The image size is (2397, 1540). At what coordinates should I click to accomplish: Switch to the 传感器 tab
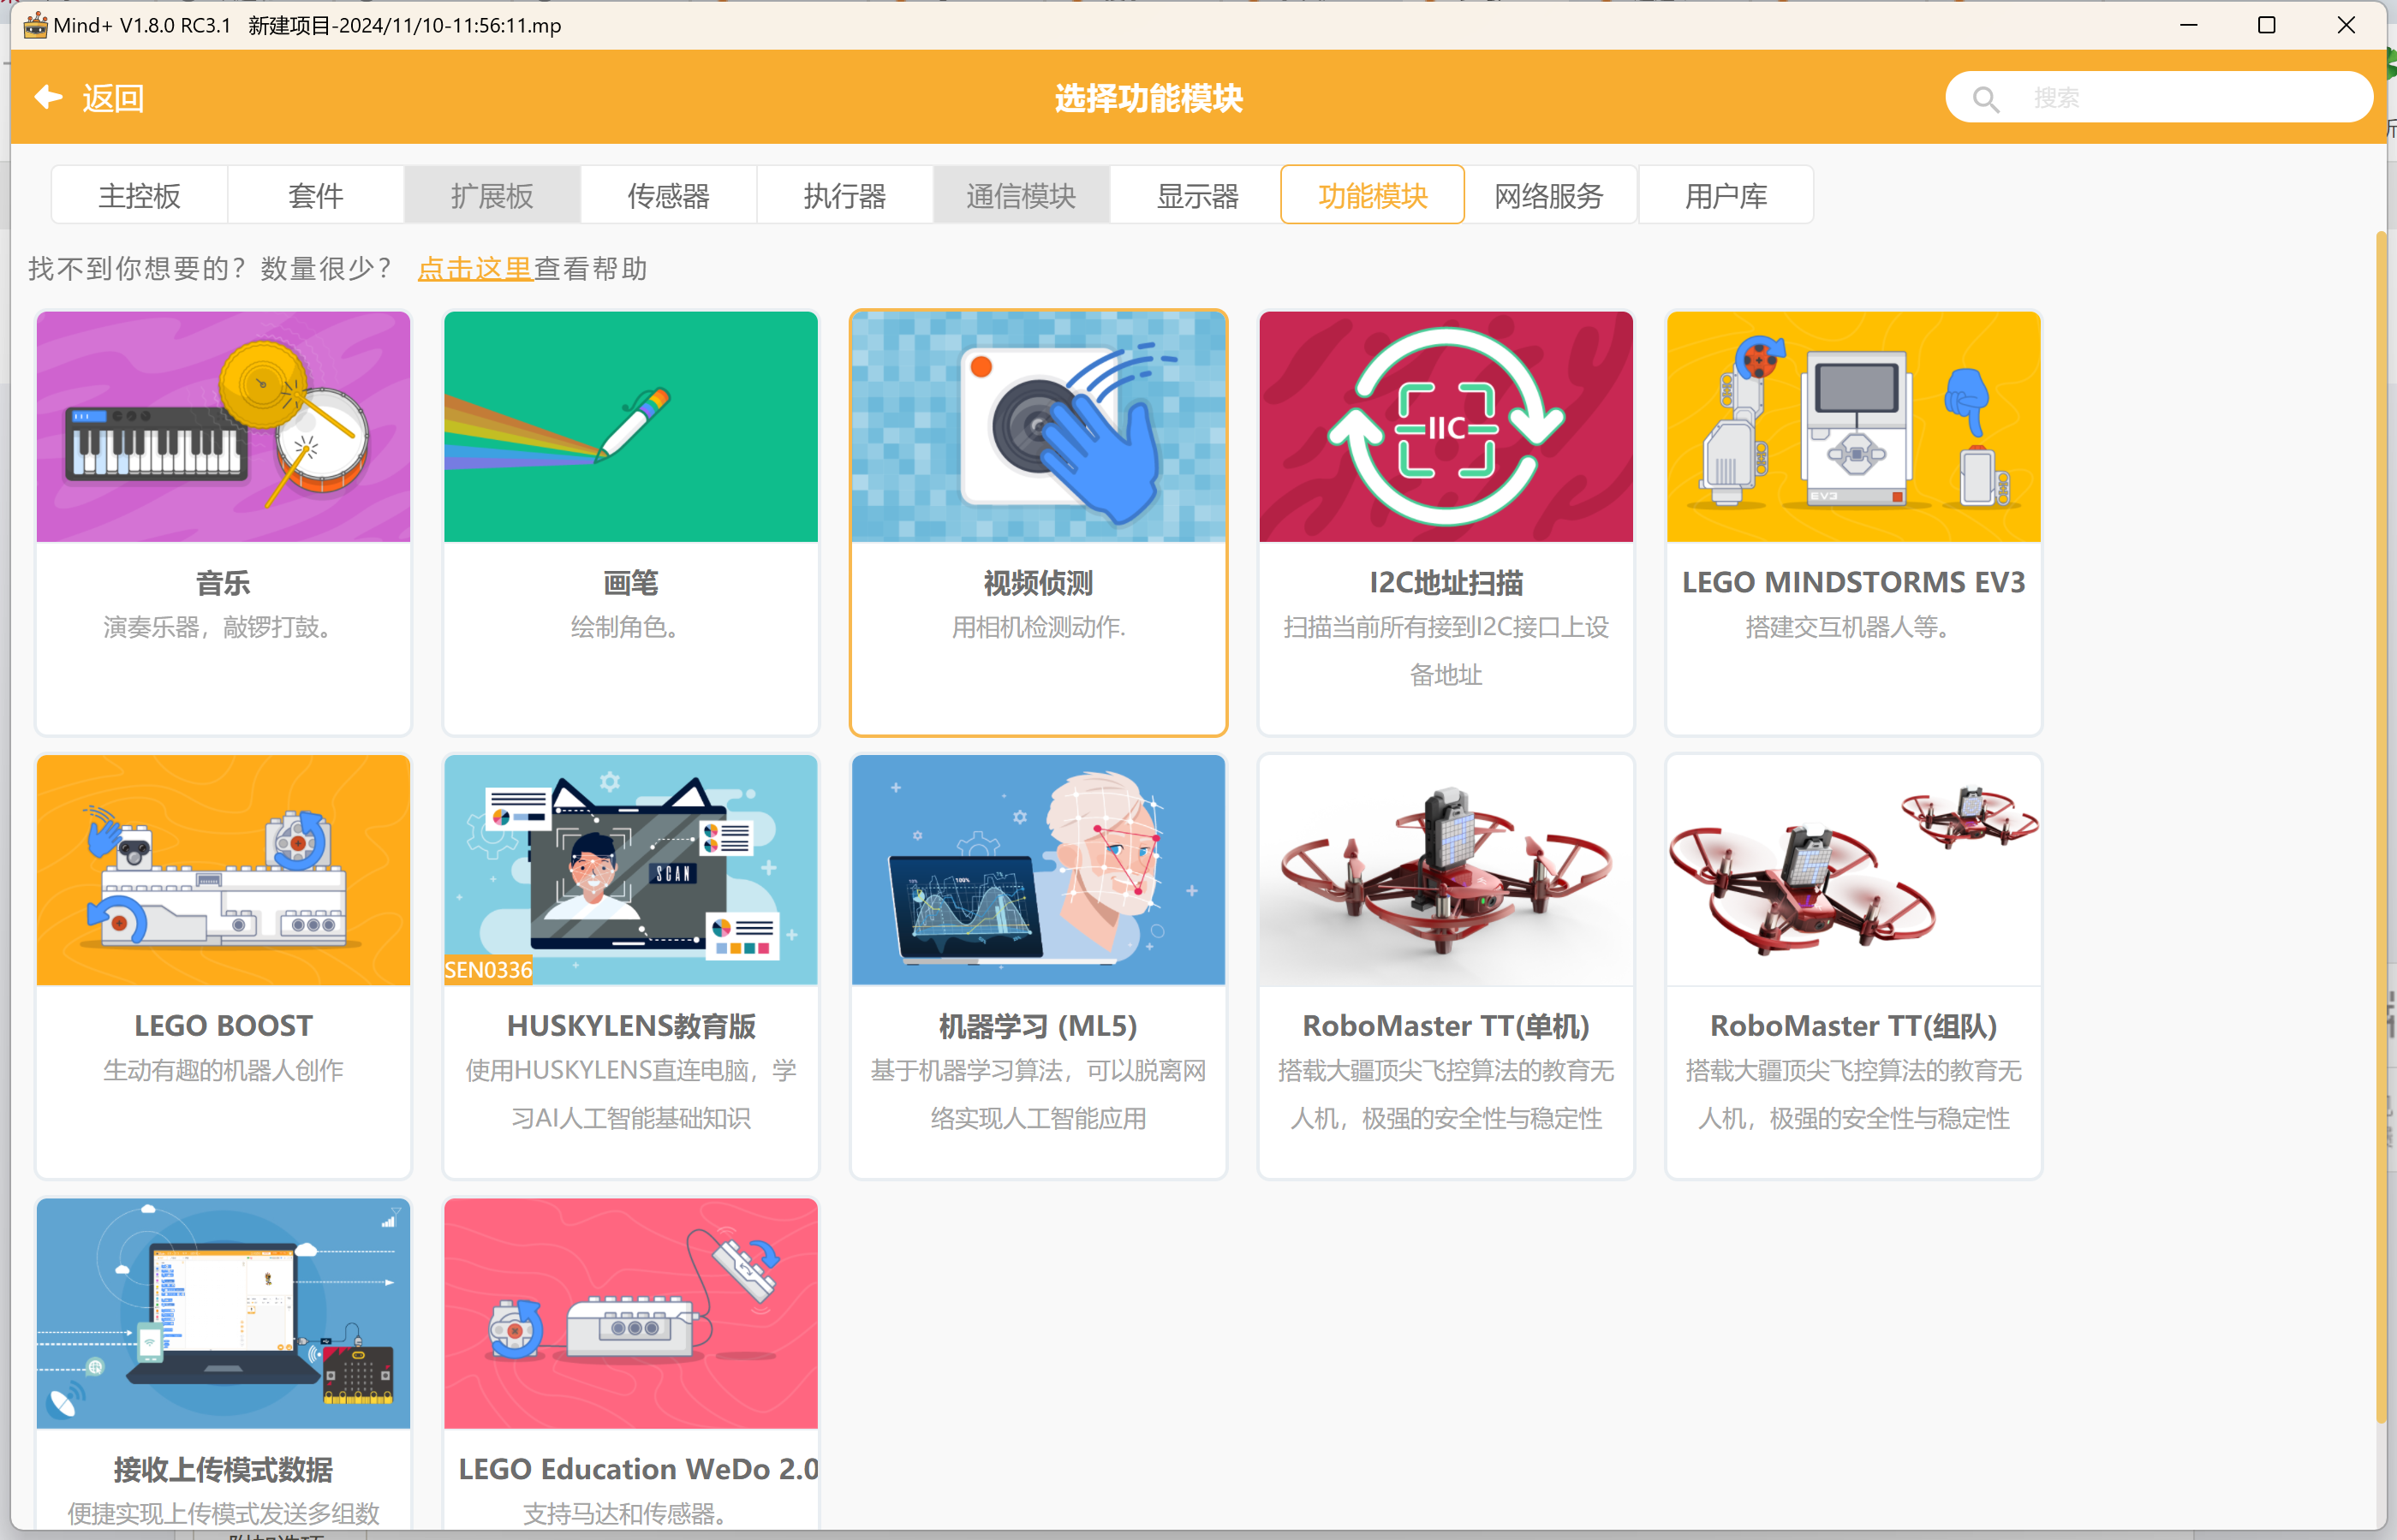tap(668, 195)
